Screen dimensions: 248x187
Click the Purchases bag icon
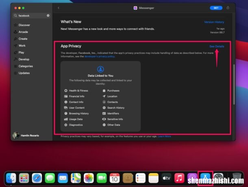(104, 90)
